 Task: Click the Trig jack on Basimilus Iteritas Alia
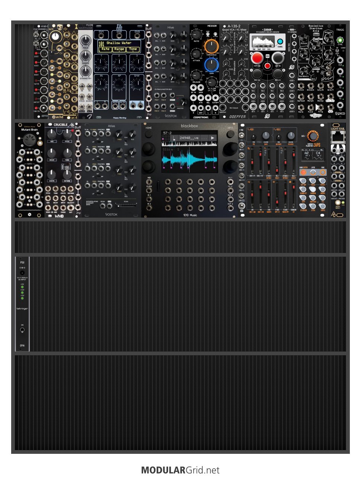[320, 107]
